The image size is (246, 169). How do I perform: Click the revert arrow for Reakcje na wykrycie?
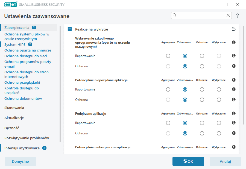[234, 29]
